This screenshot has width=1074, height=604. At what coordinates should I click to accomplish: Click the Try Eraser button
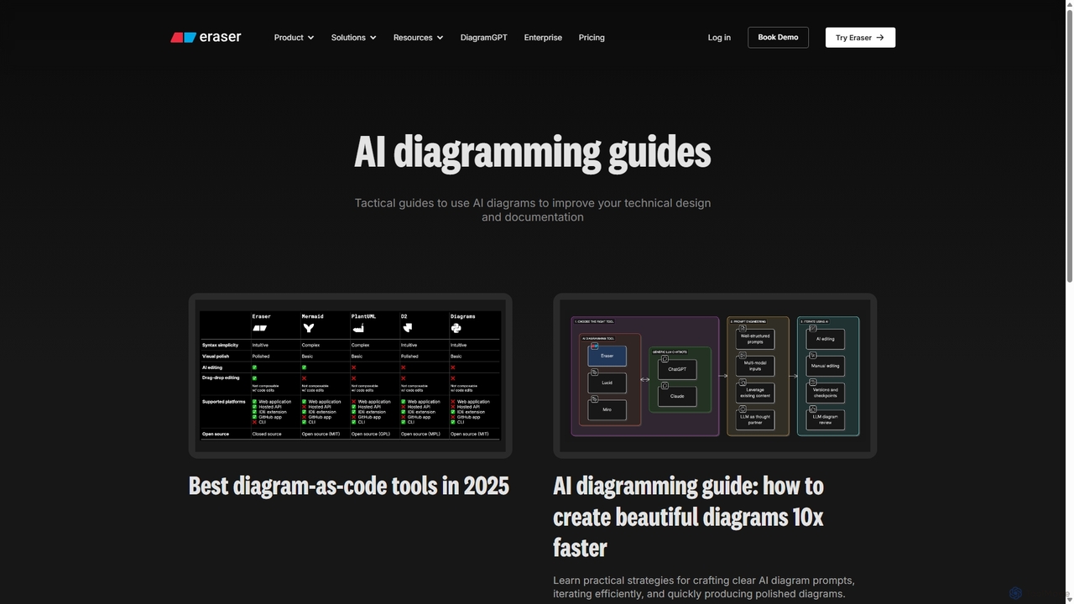click(860, 37)
